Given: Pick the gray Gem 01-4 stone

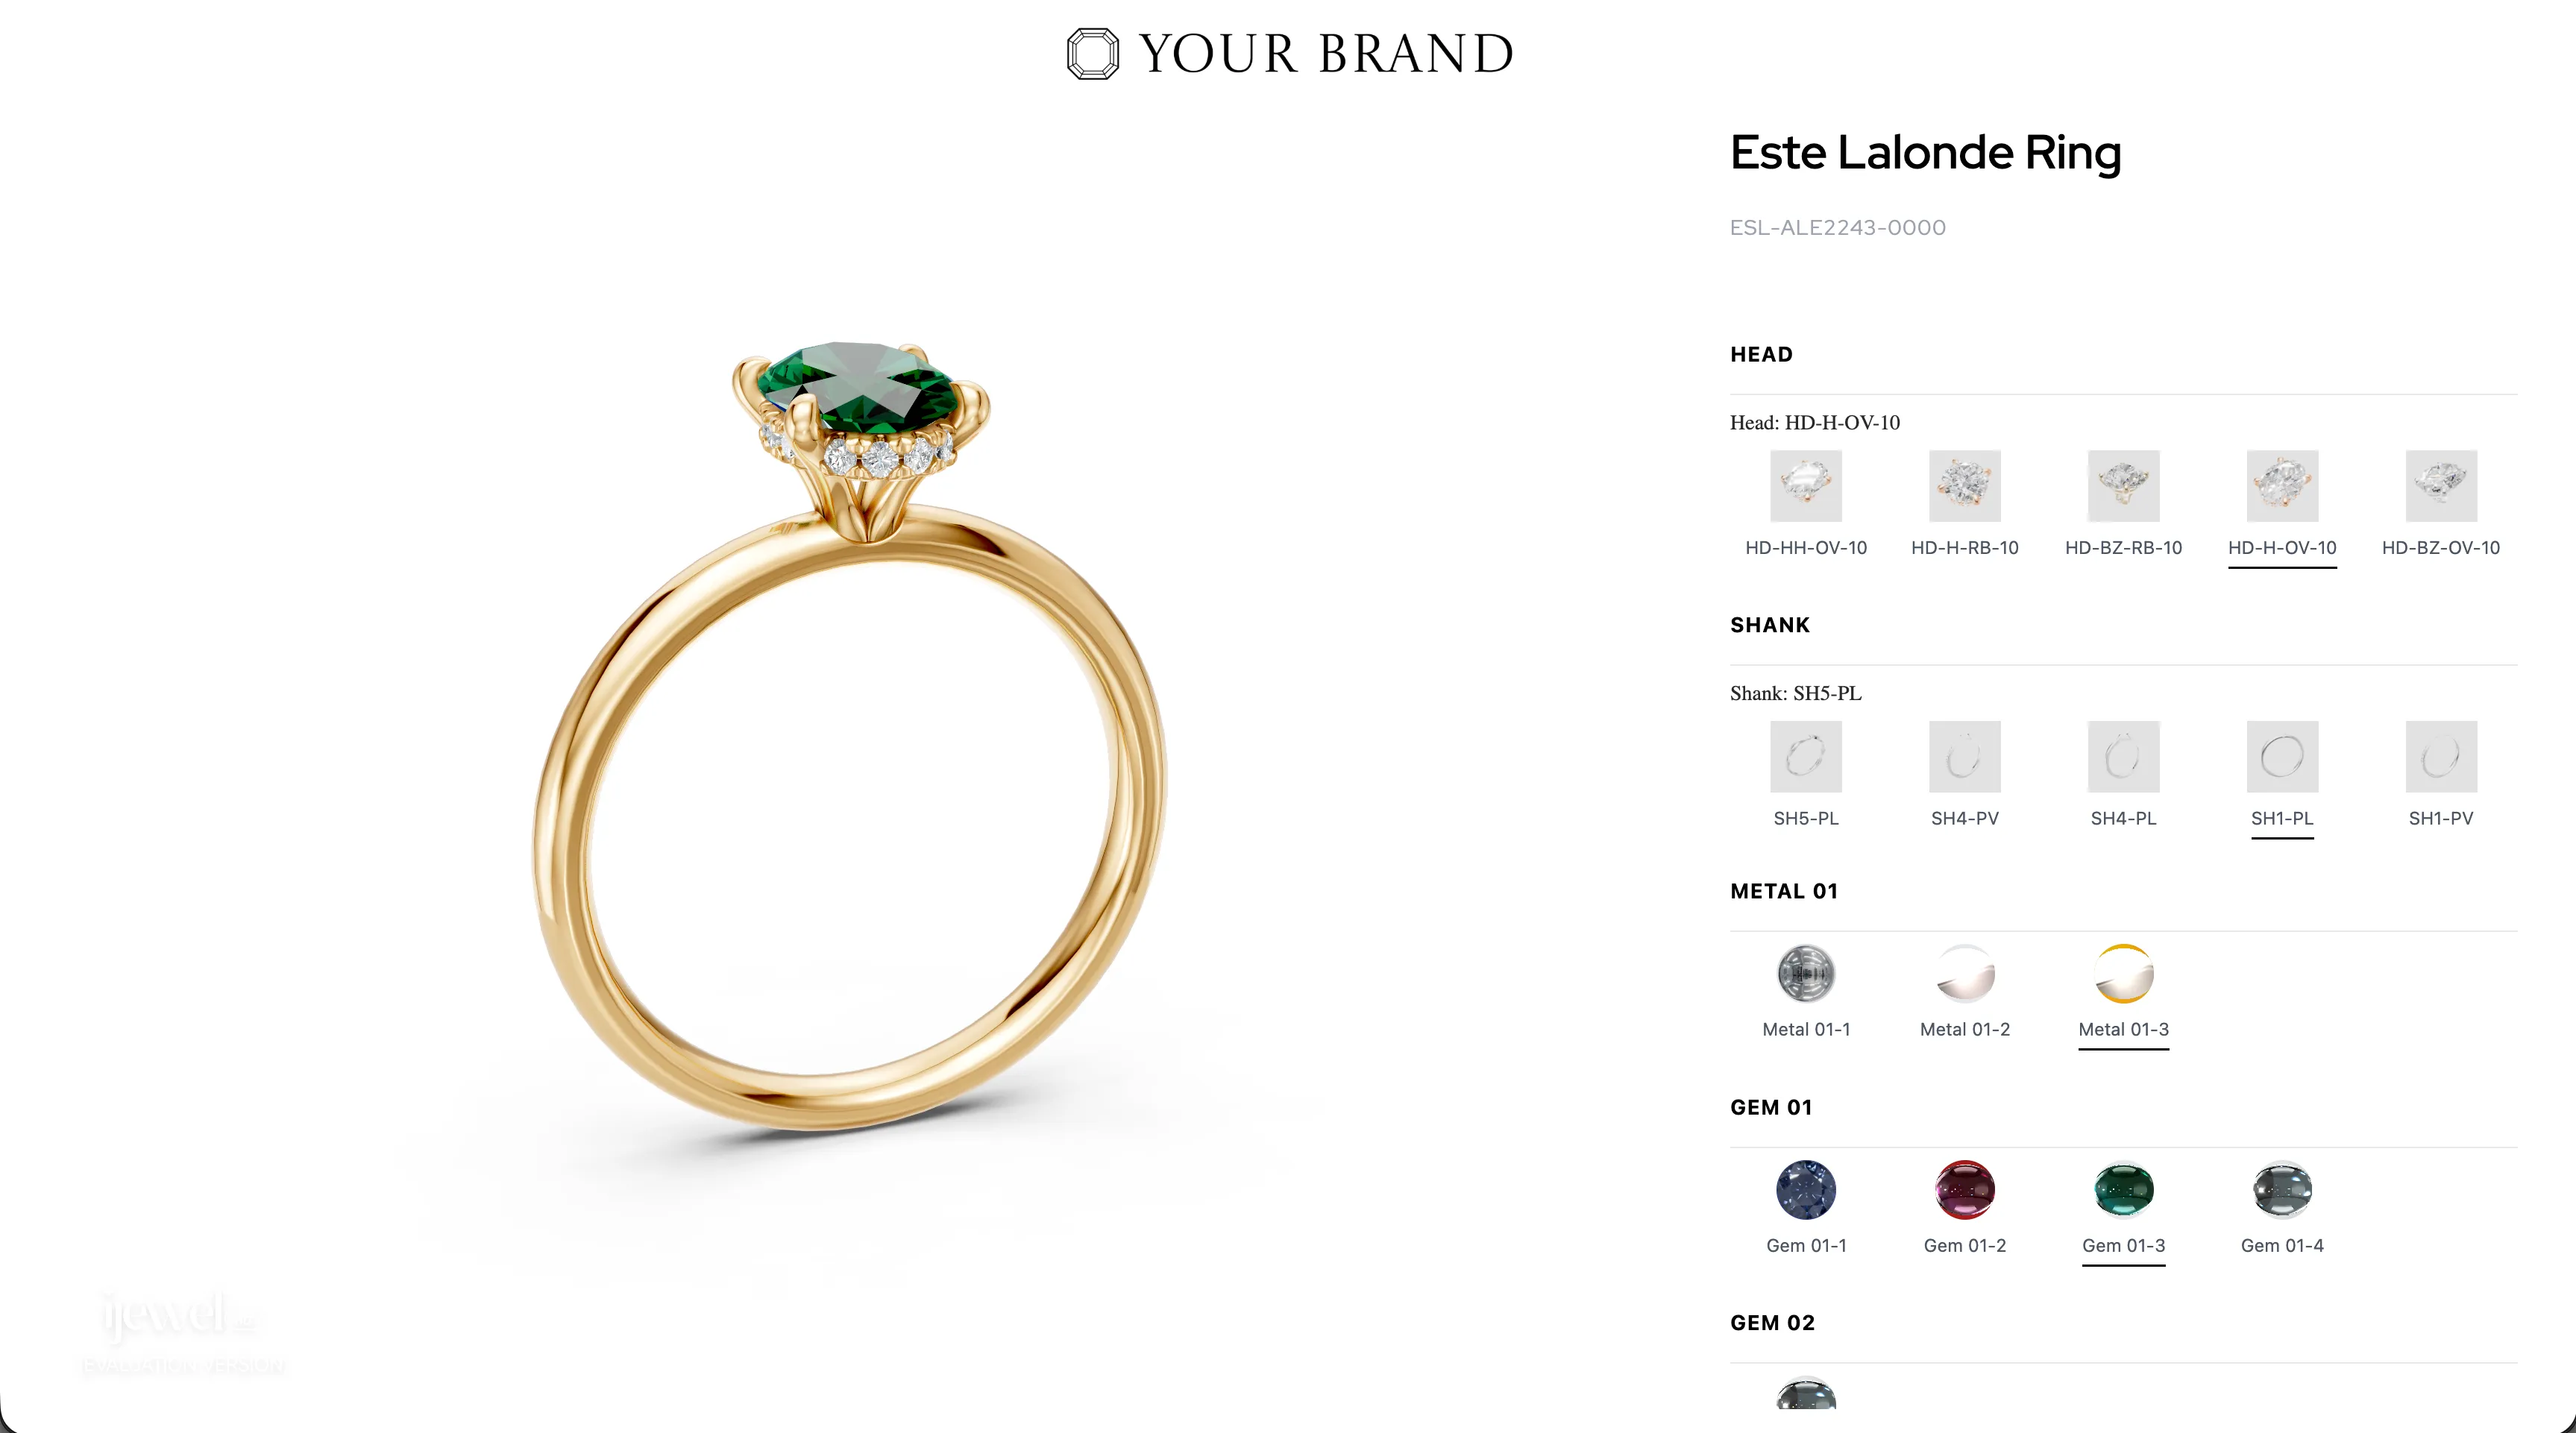Looking at the screenshot, I should tap(2282, 1190).
